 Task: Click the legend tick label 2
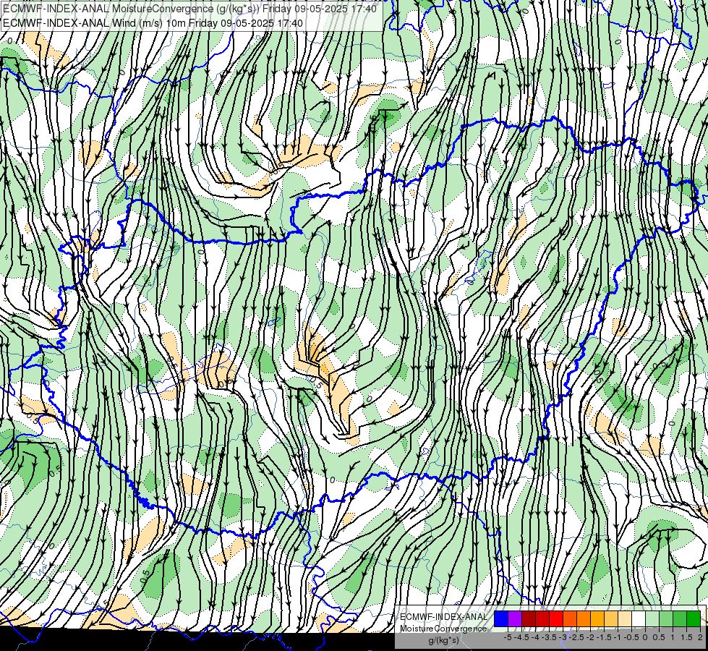coord(700,637)
